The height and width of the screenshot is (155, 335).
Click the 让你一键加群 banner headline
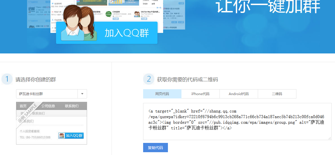pos(268,6)
